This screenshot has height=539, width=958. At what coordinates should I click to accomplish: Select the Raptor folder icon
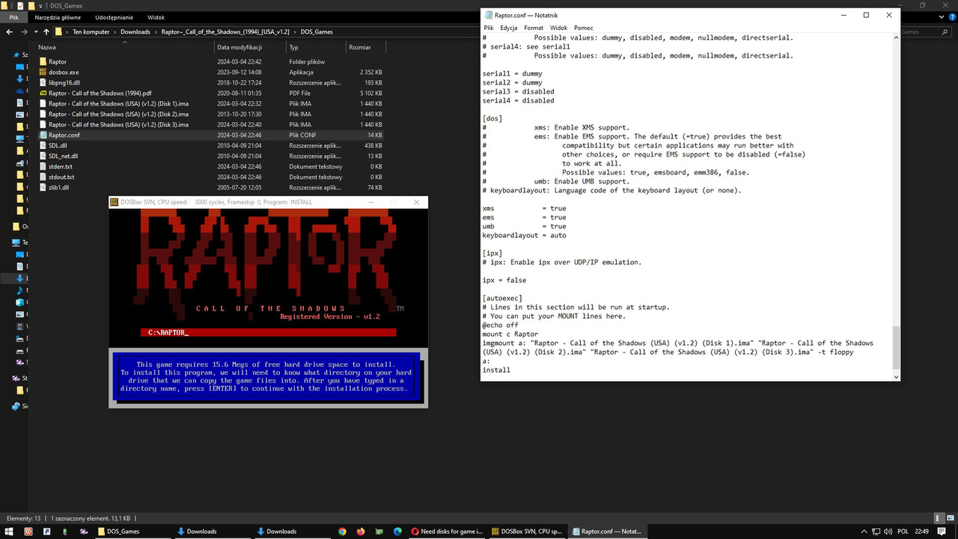(x=43, y=62)
